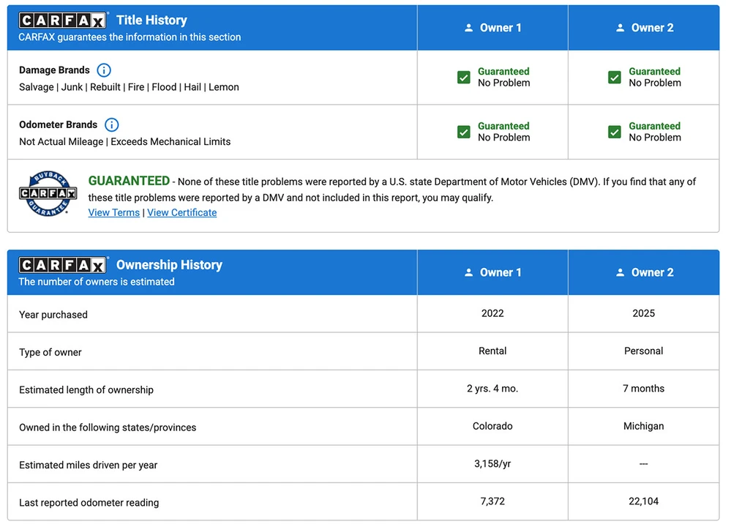Click the Year purchased row label
Viewport: 731px width, 527px height.
click(x=53, y=315)
